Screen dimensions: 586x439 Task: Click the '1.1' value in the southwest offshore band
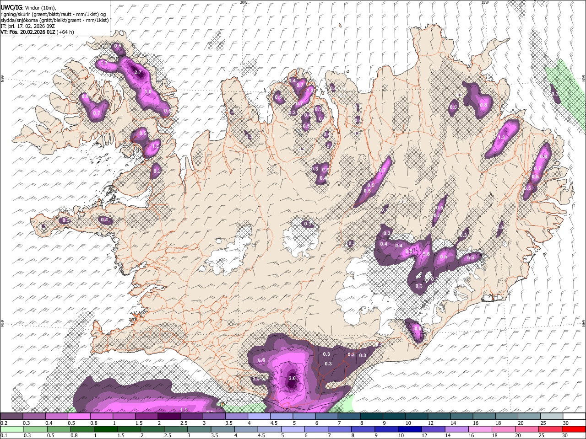pos(184,409)
